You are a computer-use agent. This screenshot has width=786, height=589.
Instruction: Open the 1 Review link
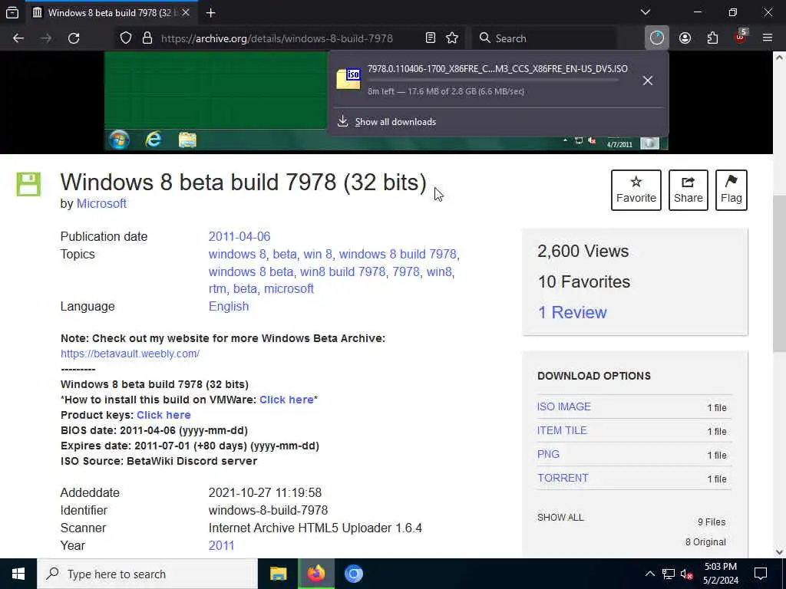[572, 313]
